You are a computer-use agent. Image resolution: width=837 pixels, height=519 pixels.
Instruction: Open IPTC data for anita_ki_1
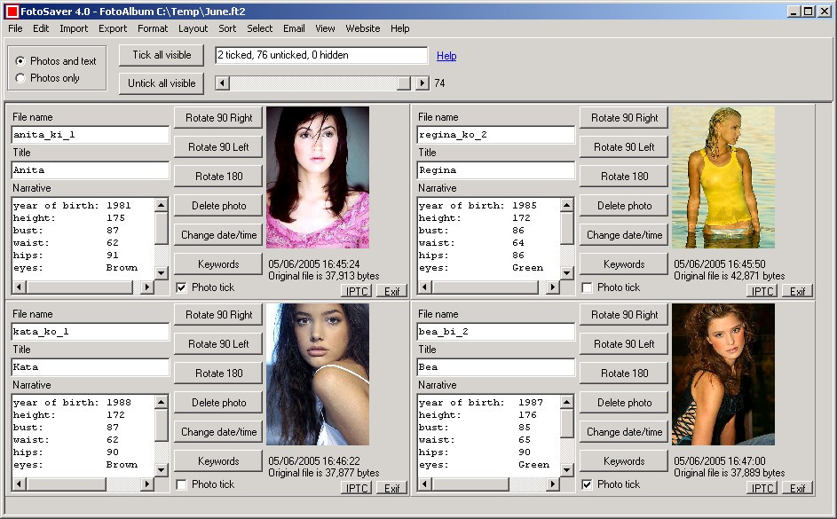(357, 291)
